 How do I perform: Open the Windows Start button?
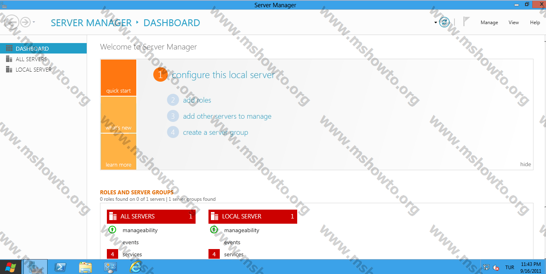[11, 267]
